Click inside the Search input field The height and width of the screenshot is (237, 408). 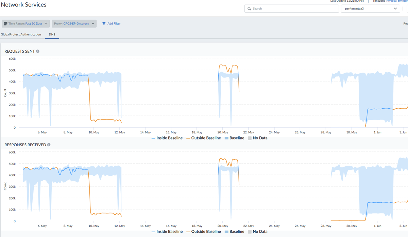[x=292, y=8]
